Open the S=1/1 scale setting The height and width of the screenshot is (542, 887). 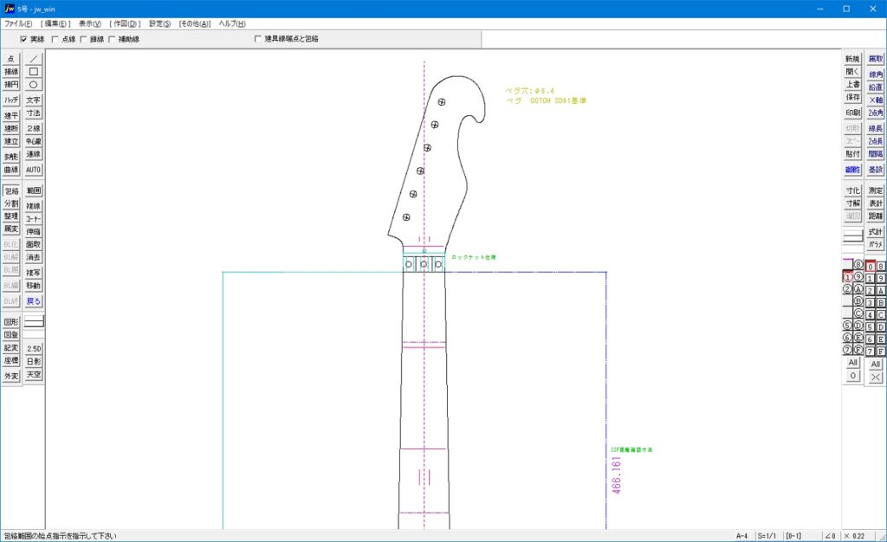point(767,536)
